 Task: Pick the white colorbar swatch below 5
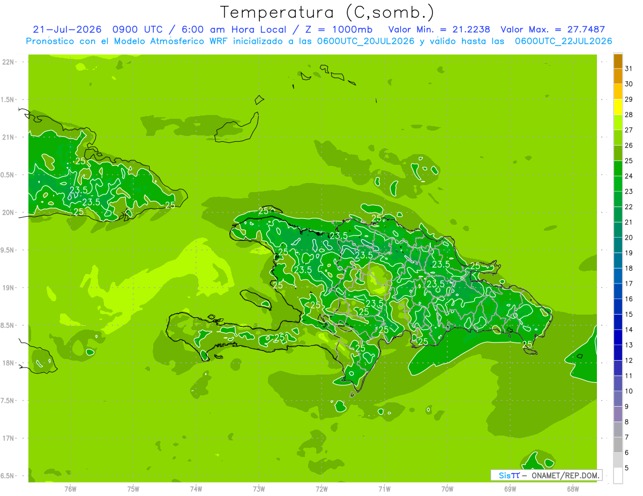pos(618,476)
